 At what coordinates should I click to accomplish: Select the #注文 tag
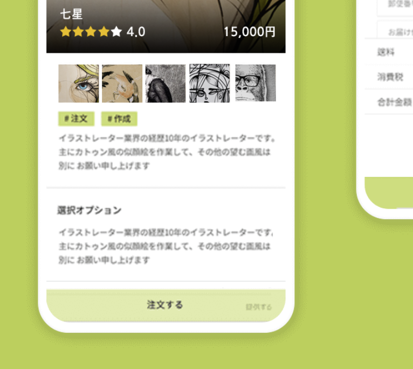[77, 119]
